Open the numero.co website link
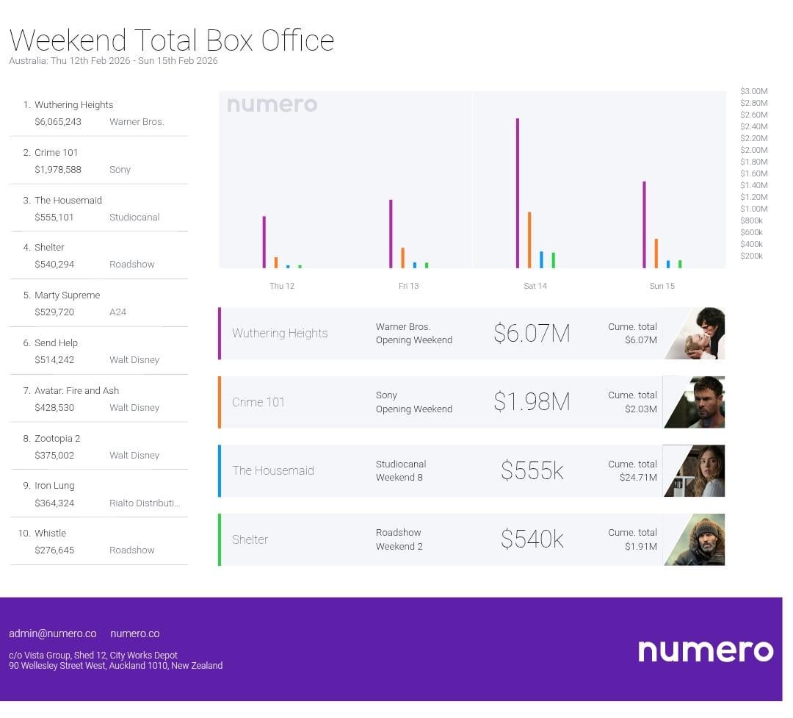The image size is (793, 718). point(134,633)
